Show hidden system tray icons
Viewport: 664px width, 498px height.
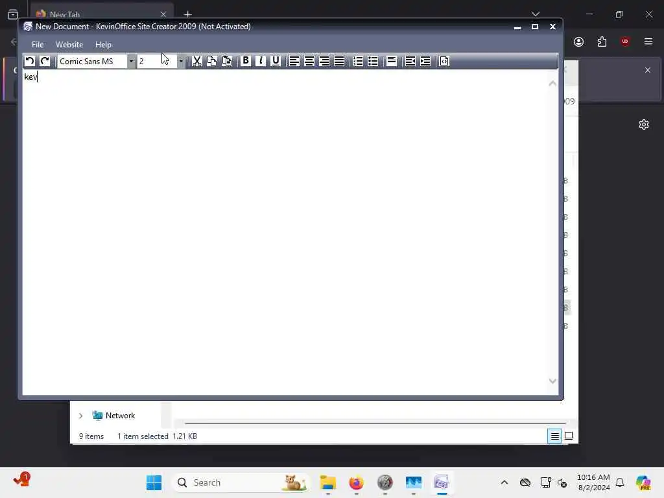pos(504,482)
